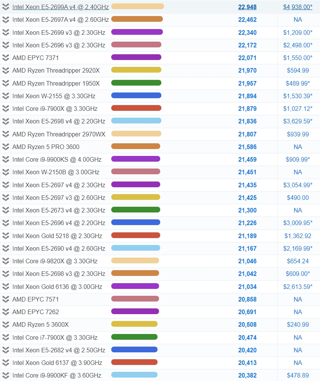Click the score bar for Intel Xeon E5-2698 v4

click(x=136, y=120)
